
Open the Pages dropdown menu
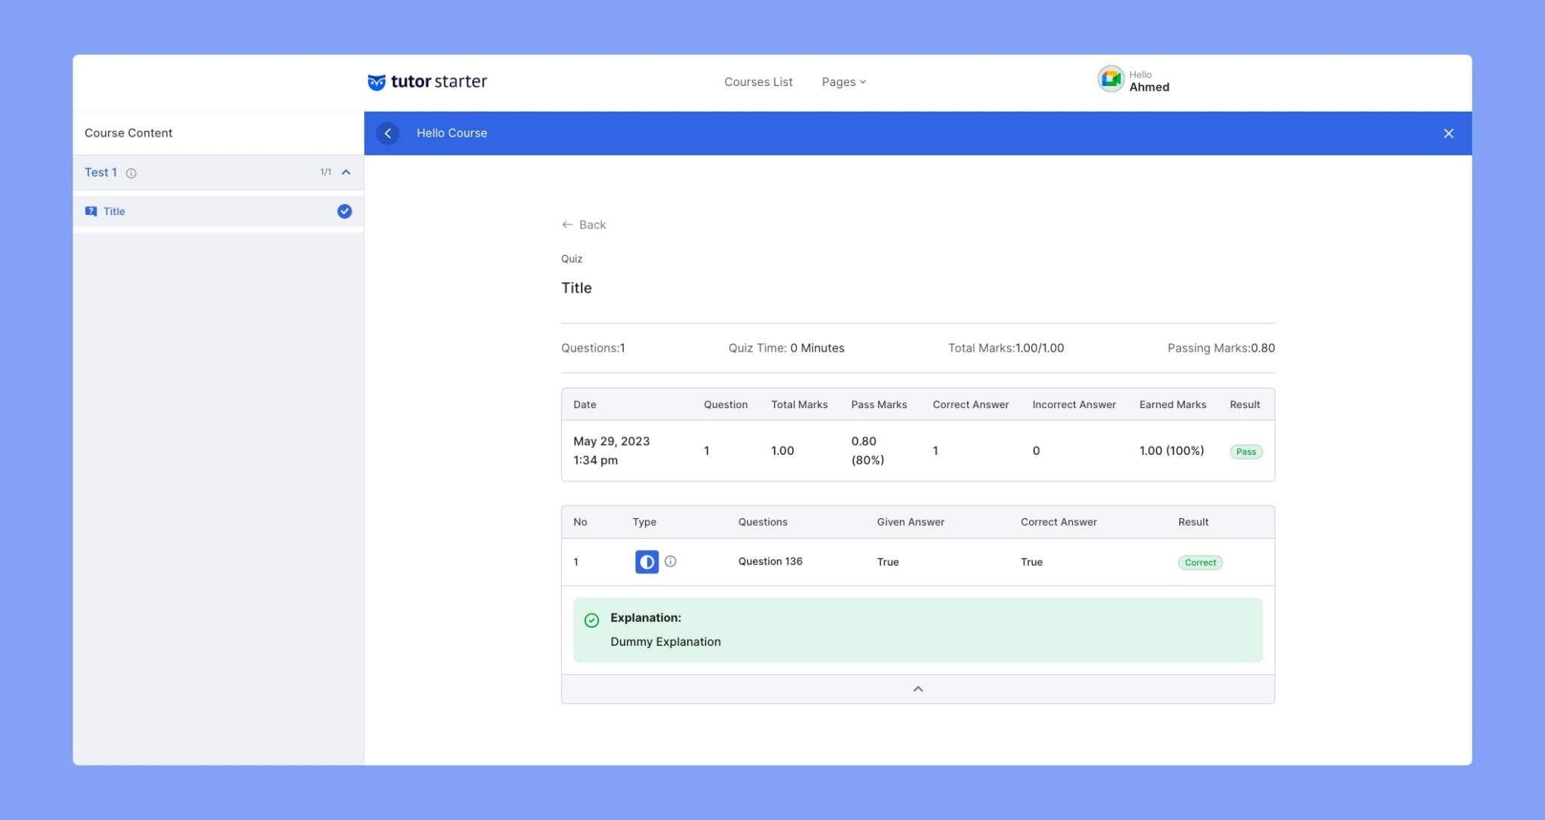(x=843, y=81)
